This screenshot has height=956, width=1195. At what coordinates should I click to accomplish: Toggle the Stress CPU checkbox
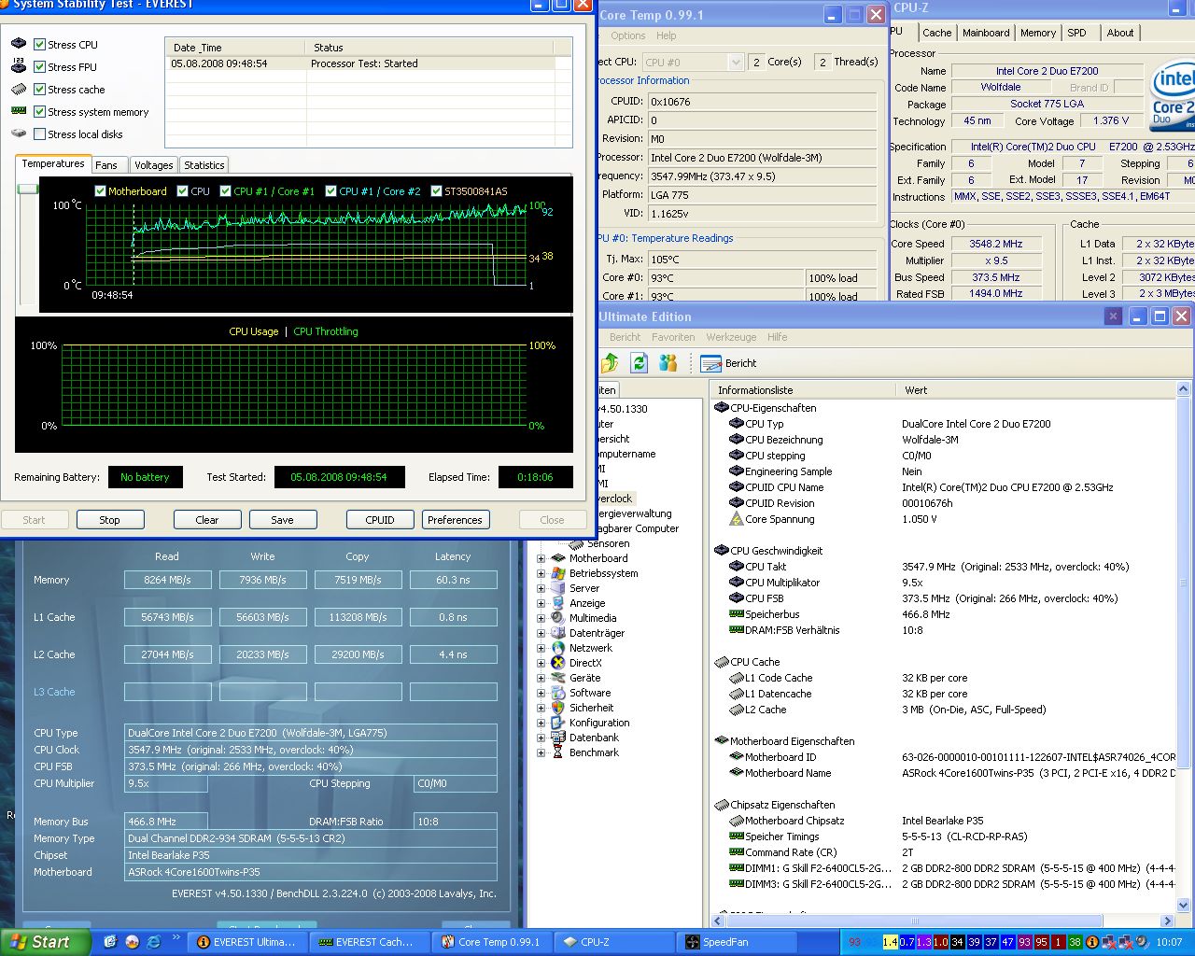point(40,45)
